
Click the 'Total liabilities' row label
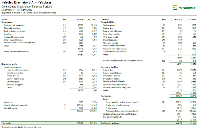click(106, 97)
